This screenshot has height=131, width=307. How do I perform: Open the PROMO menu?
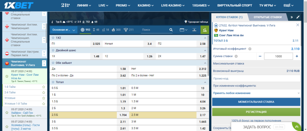(123, 5)
